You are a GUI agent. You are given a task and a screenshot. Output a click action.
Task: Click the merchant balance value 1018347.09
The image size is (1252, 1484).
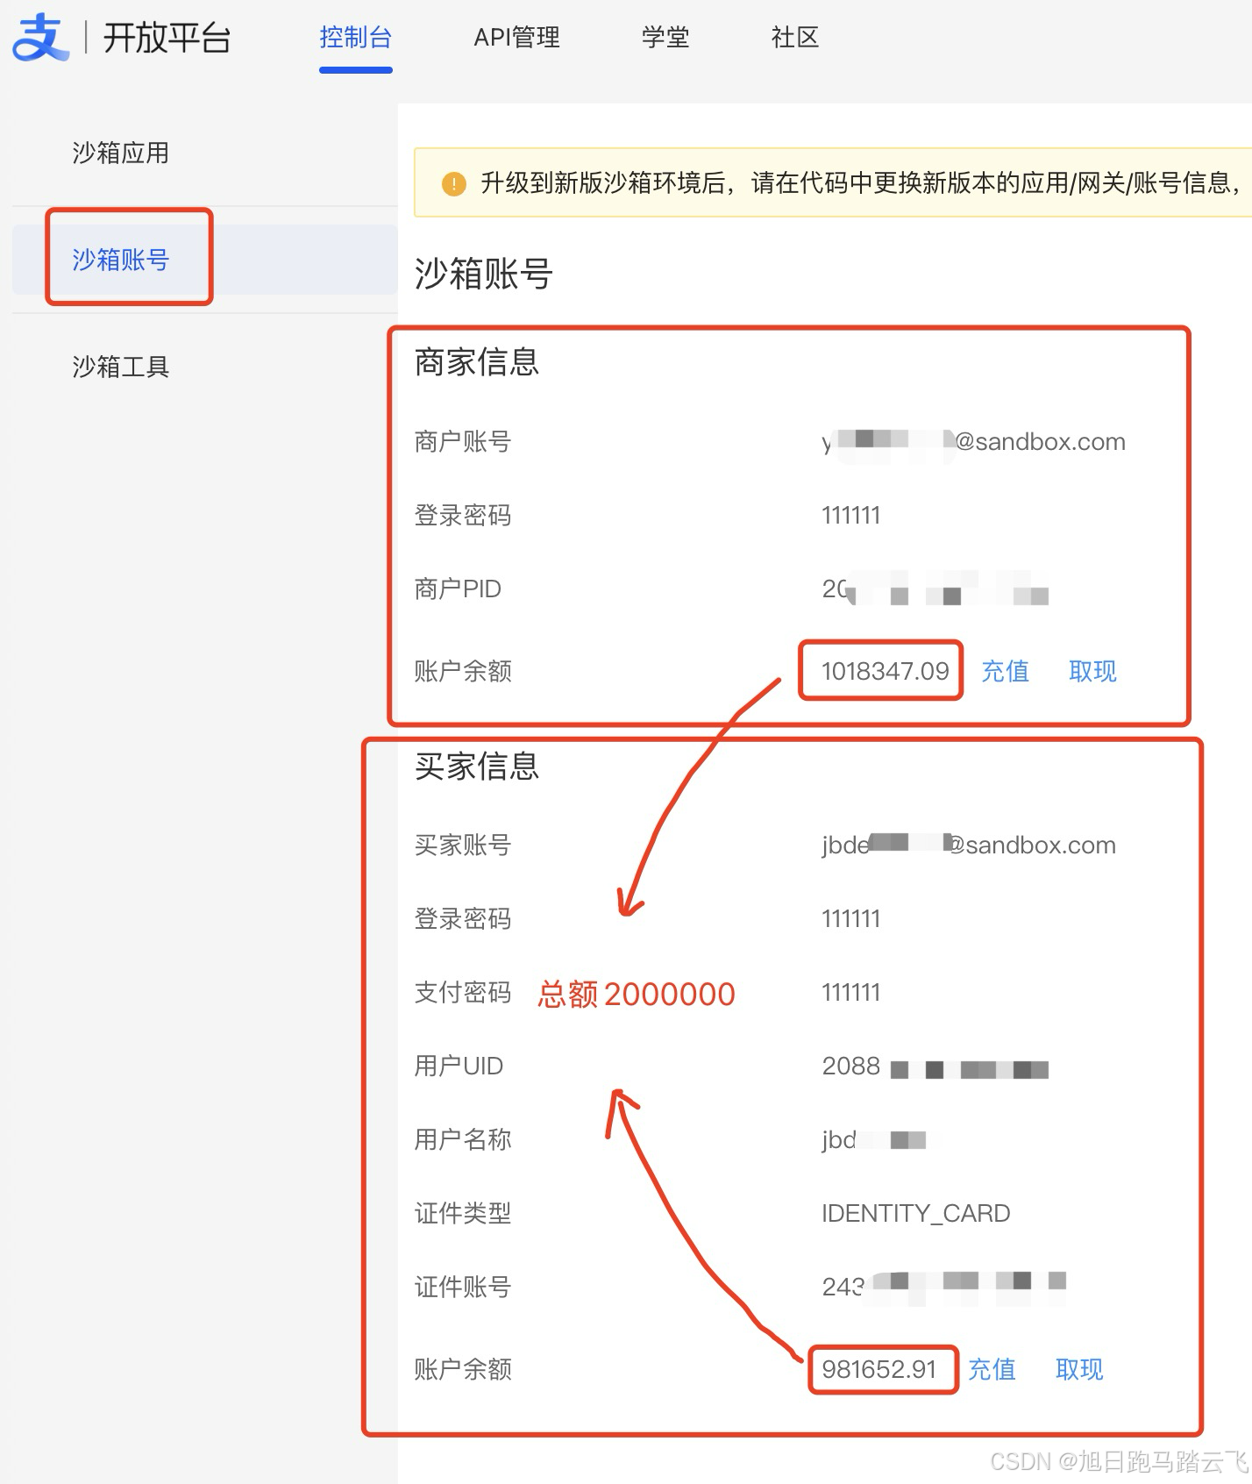coord(885,671)
